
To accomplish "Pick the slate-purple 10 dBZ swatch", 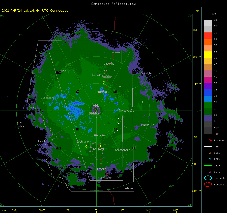I will [x=208, y=118].
